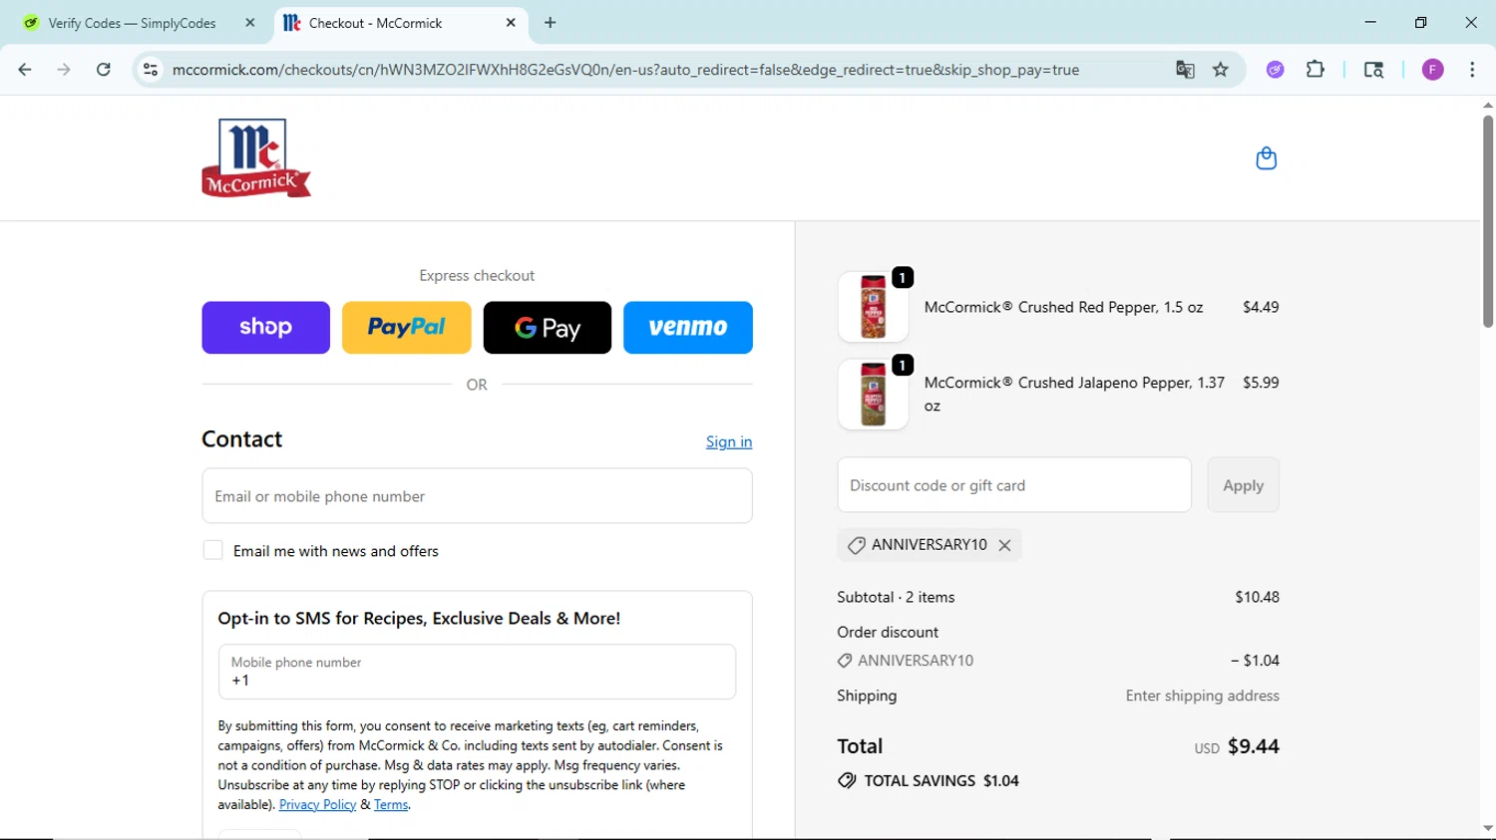Click the scrollbar down arrow
Screen dimensions: 1496x840
coord(1488,828)
